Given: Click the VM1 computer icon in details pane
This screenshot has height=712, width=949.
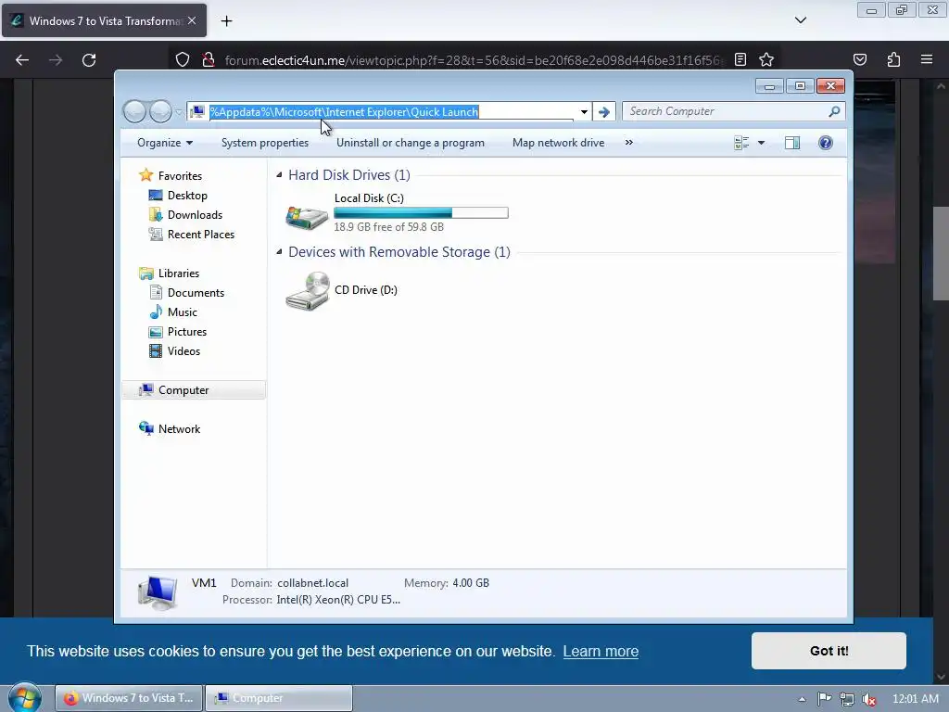Looking at the screenshot, I should 158,592.
